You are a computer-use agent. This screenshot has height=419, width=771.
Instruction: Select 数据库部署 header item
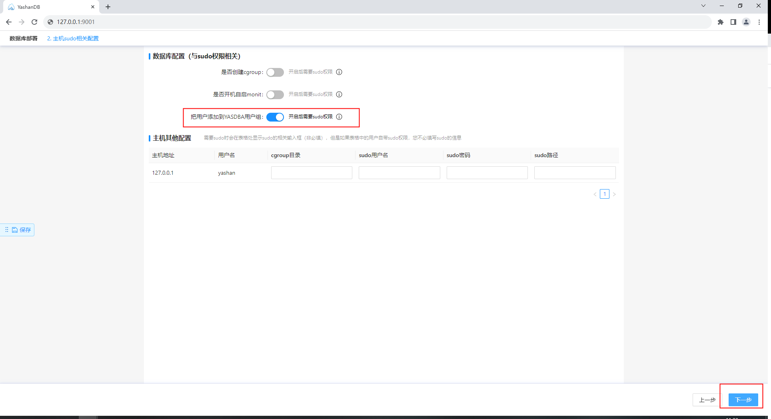[24, 38]
